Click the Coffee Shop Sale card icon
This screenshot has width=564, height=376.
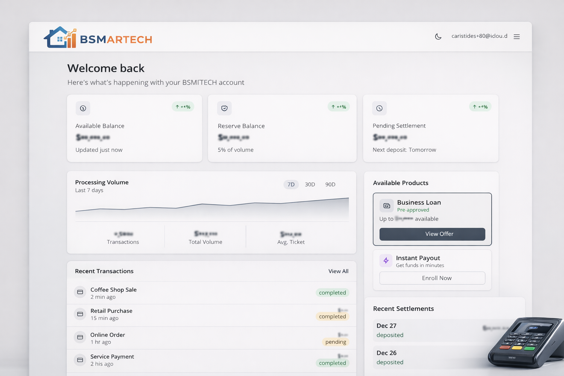(80, 292)
